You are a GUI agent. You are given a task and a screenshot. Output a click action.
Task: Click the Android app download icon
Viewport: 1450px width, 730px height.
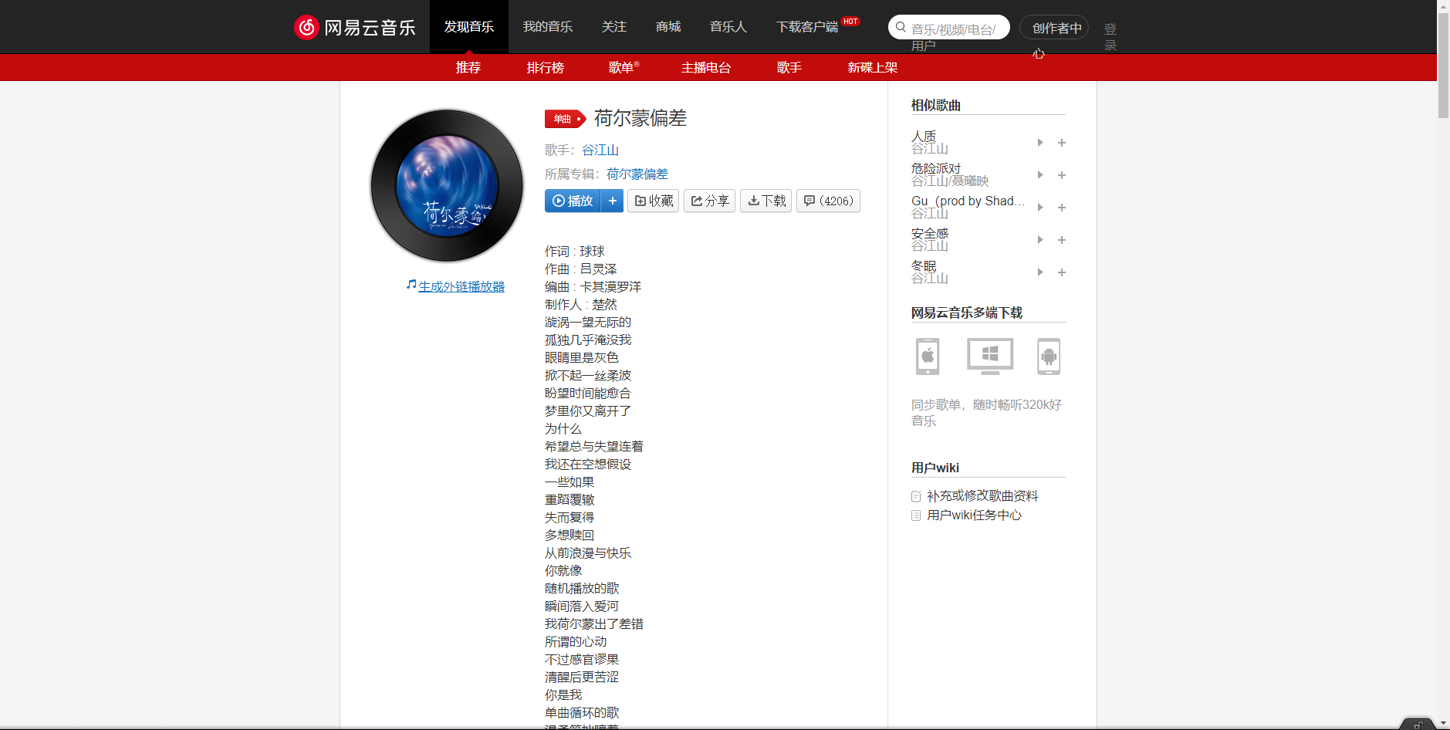pos(1049,356)
